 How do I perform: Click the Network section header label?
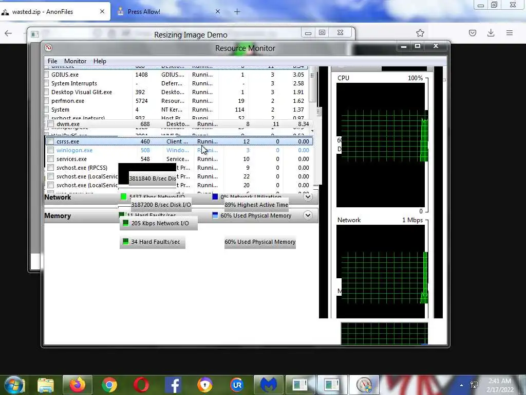tap(58, 197)
